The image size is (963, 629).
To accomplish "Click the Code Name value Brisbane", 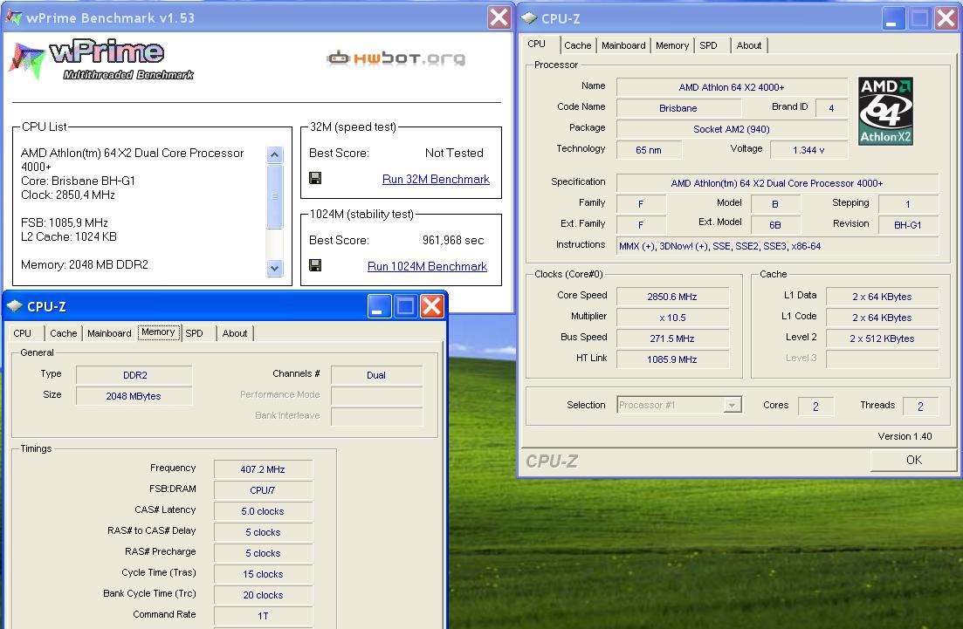I will click(x=678, y=108).
